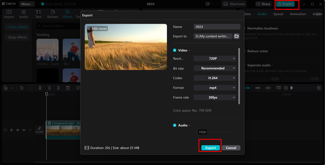Switch to the Text tab
This screenshot has height=165, width=325.
[38, 14]
